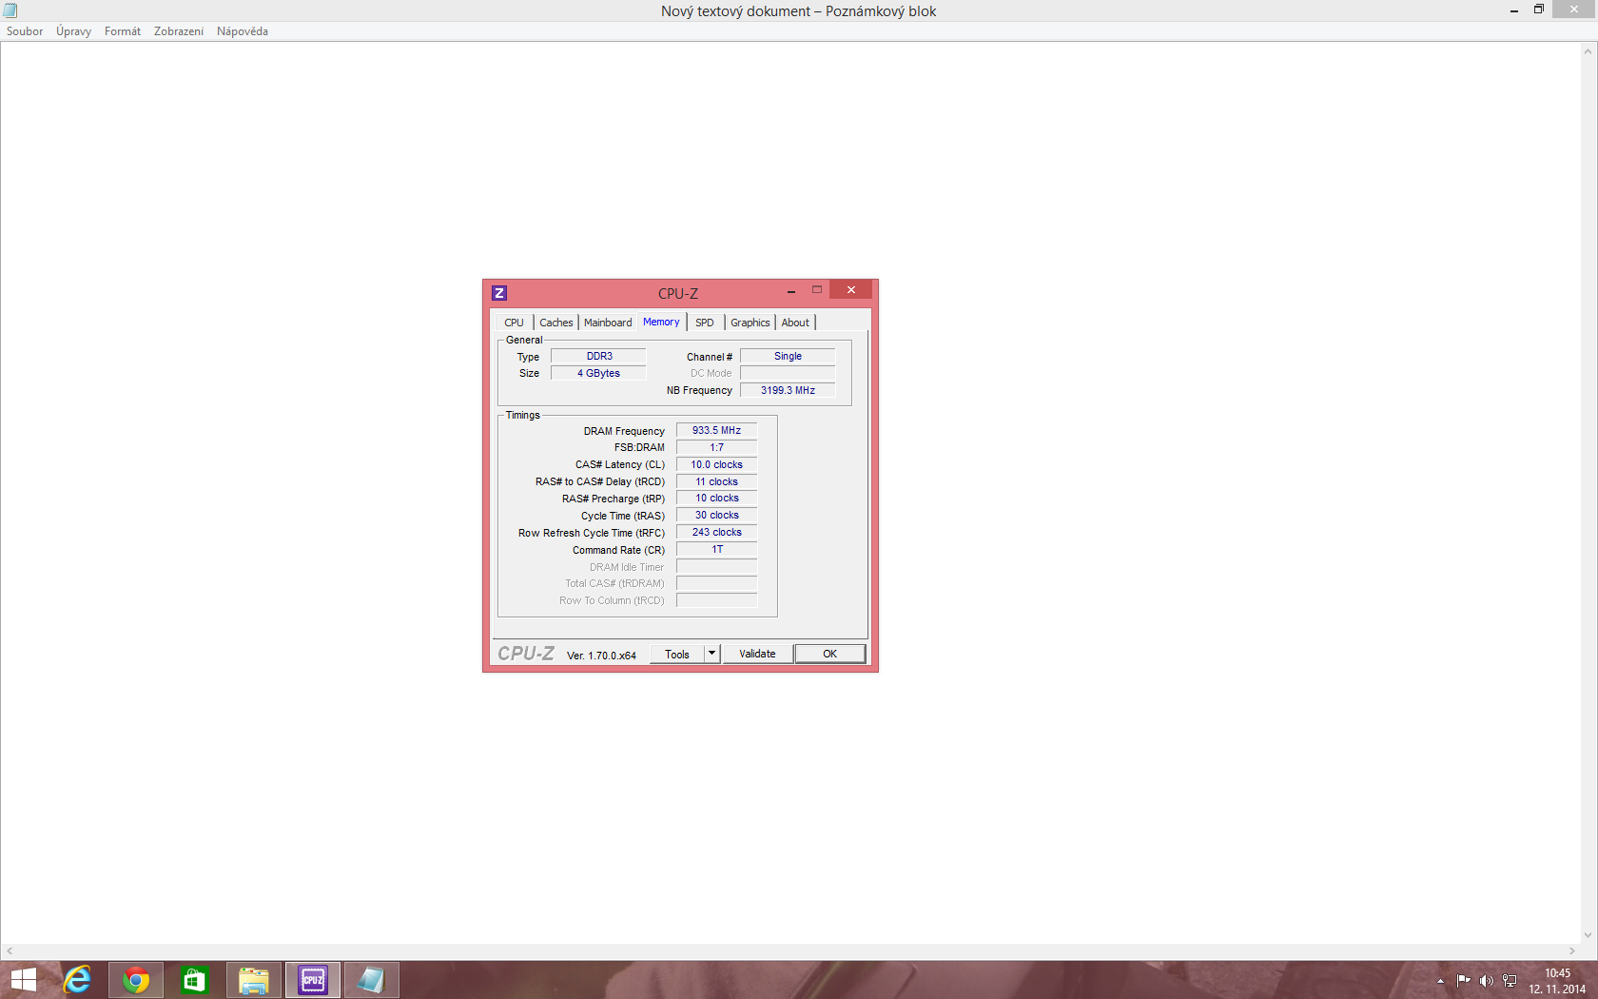Switch to the CPU tab
The width and height of the screenshot is (1598, 999).
pos(514,323)
